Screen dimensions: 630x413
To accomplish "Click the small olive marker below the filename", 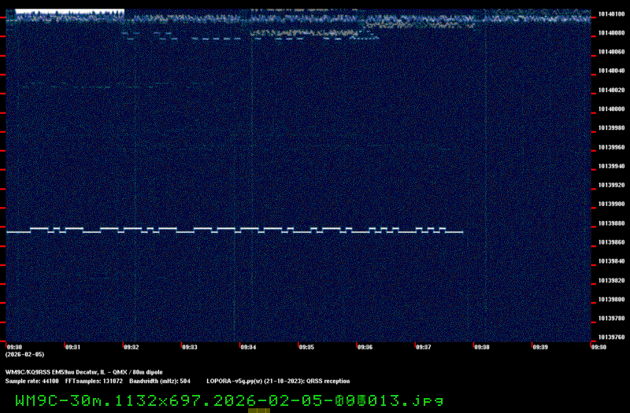I will pos(259,410).
